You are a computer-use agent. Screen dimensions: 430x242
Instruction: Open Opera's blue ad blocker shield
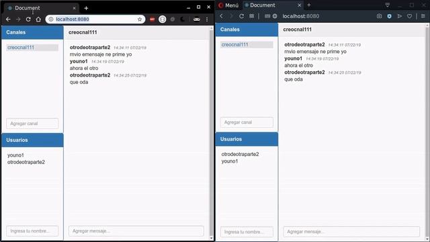coord(389,16)
